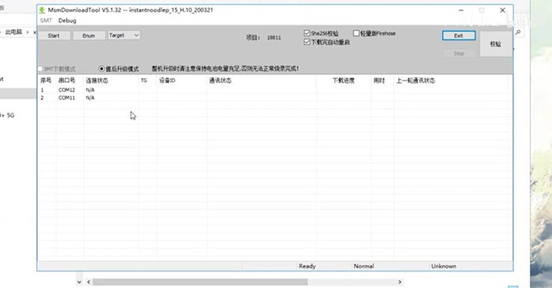
Task: Minimize the MsmDownloadTool window
Action: click(x=461, y=10)
